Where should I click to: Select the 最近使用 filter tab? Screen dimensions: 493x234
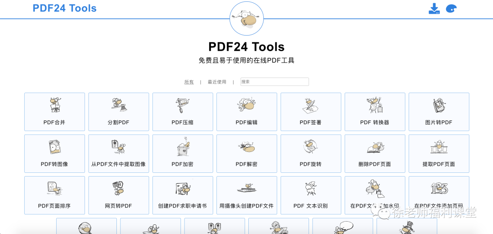pyautogui.click(x=217, y=82)
